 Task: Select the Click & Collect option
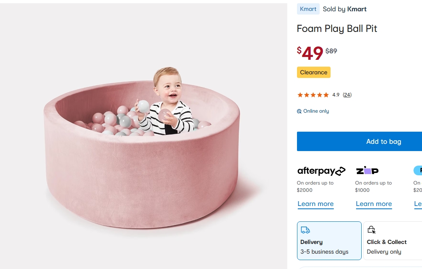coord(392,241)
